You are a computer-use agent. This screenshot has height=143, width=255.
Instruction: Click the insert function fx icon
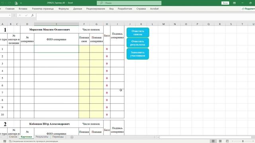(x=33, y=15)
